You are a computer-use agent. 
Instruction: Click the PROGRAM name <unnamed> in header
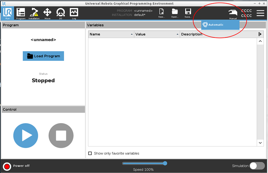pos(143,11)
